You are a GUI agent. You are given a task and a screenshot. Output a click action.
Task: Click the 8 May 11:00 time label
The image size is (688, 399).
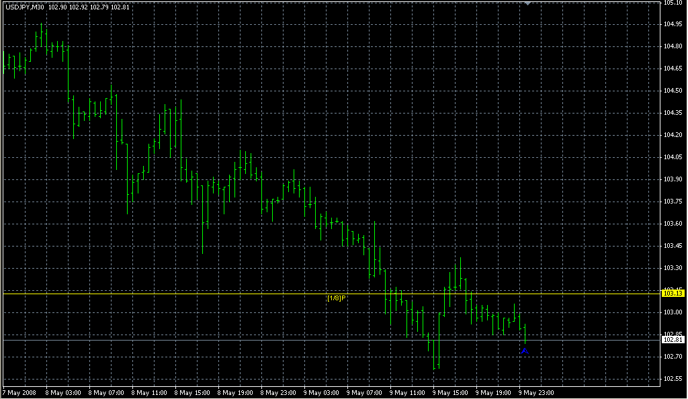149,393
